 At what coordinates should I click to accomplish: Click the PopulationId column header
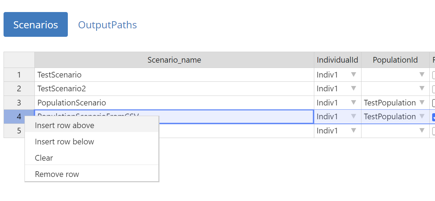click(x=395, y=60)
